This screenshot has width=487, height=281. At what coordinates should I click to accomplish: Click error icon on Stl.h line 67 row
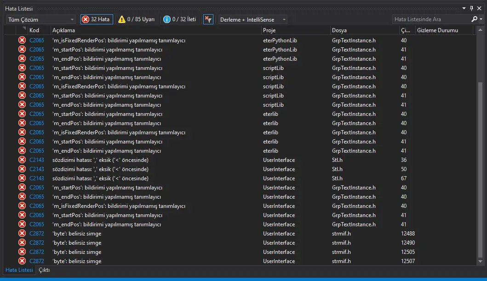click(x=22, y=178)
